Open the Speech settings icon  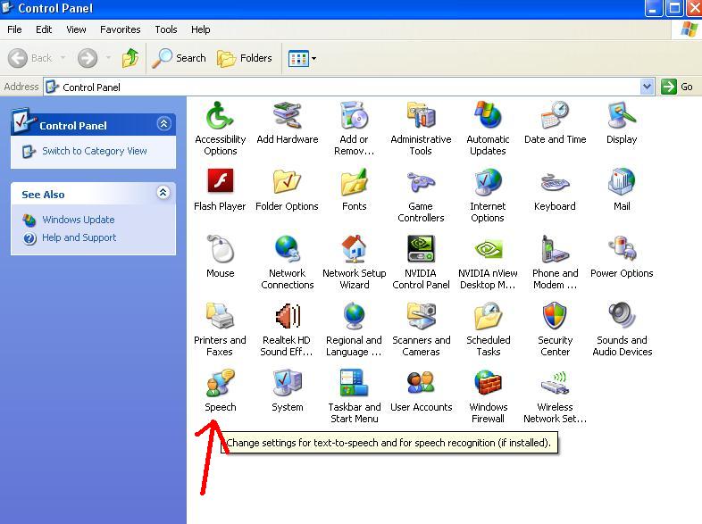pyautogui.click(x=220, y=383)
